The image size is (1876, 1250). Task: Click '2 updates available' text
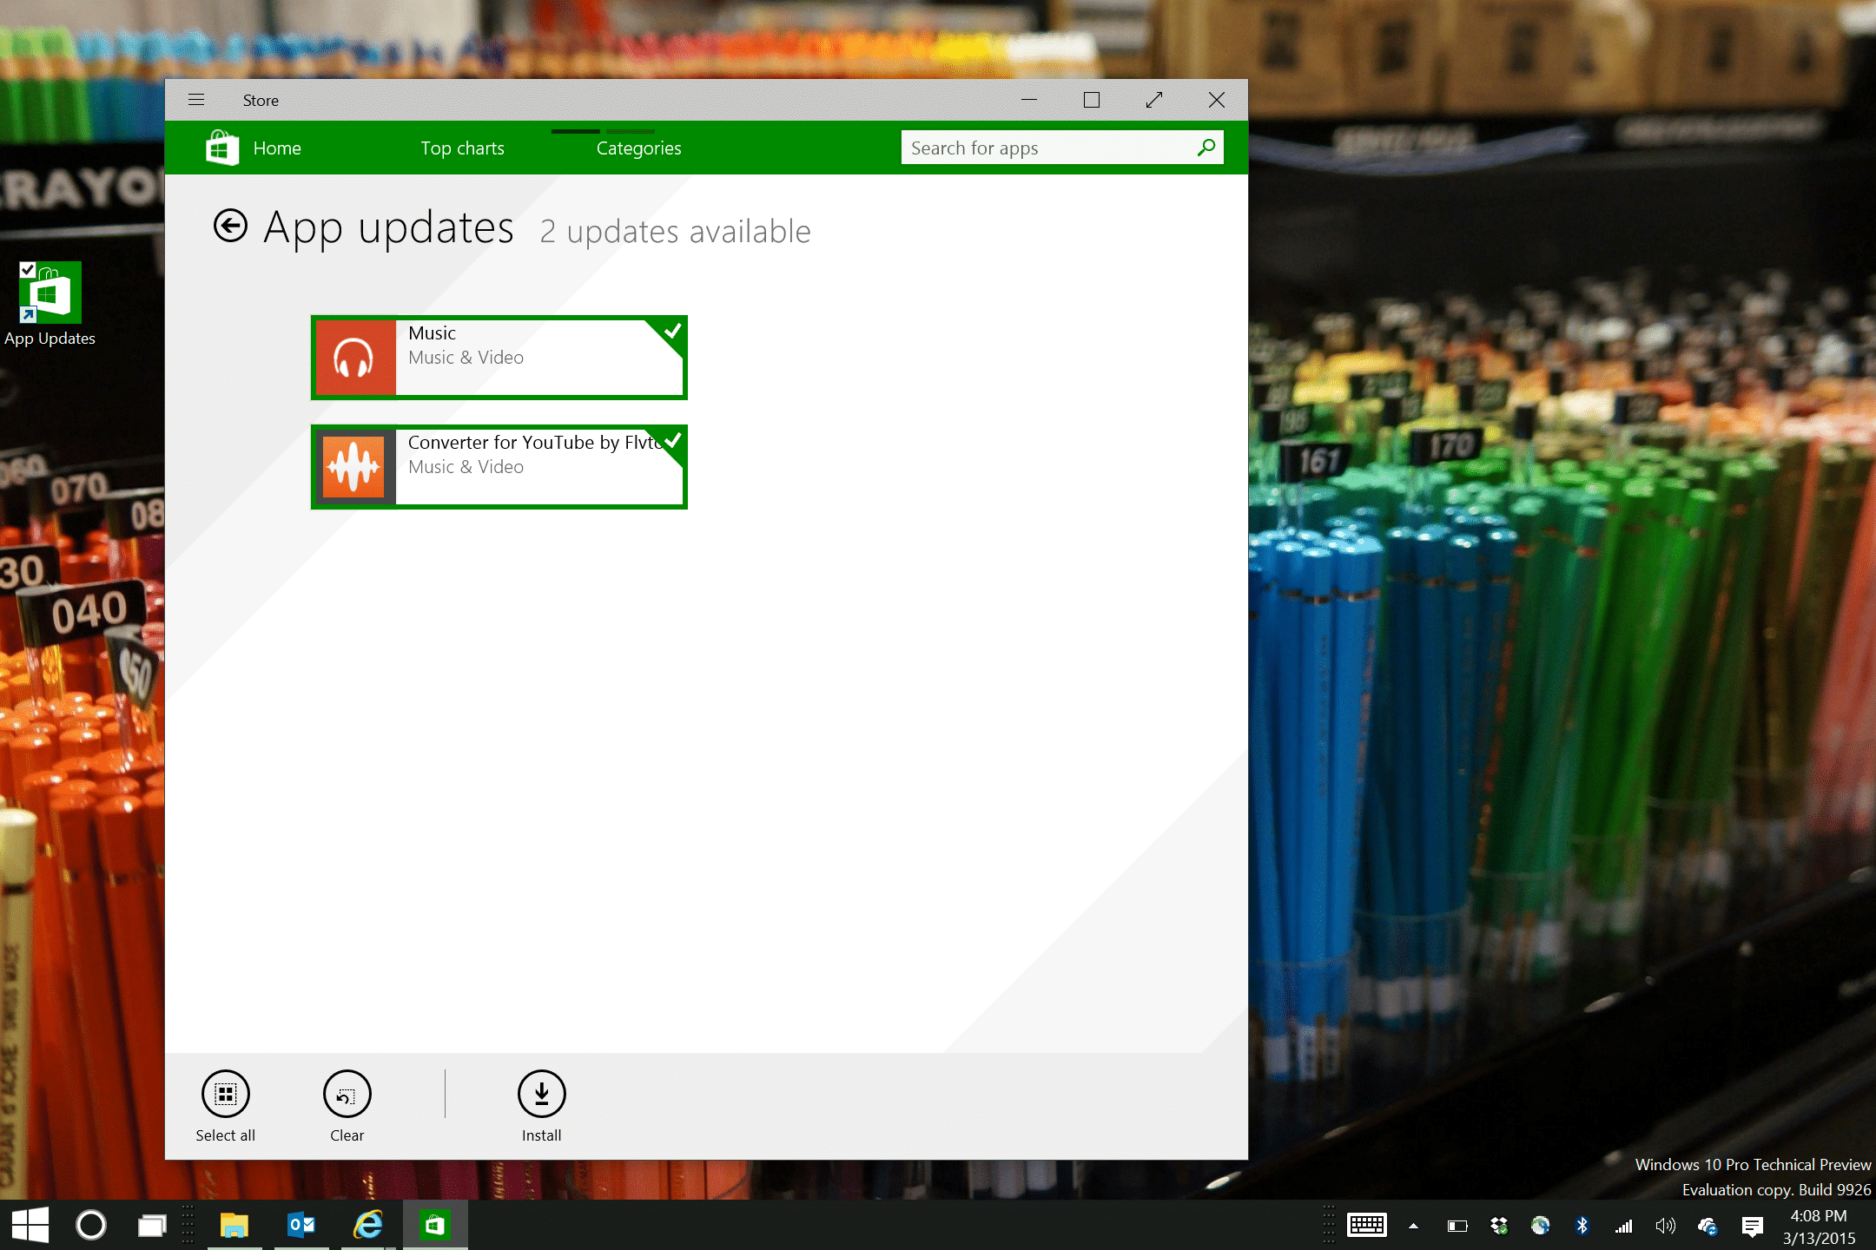coord(675,232)
